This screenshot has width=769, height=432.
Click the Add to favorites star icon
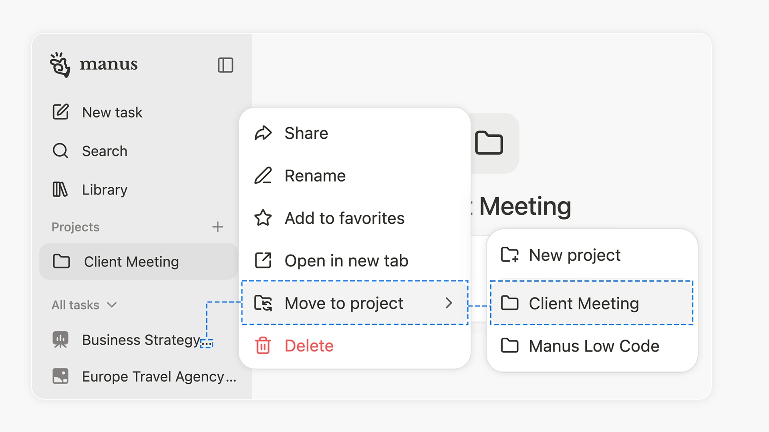point(263,218)
